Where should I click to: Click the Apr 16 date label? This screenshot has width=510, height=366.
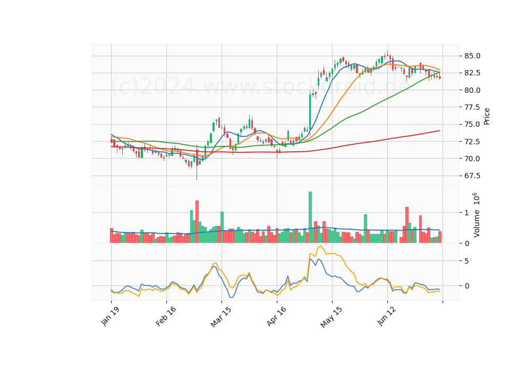tap(276, 316)
